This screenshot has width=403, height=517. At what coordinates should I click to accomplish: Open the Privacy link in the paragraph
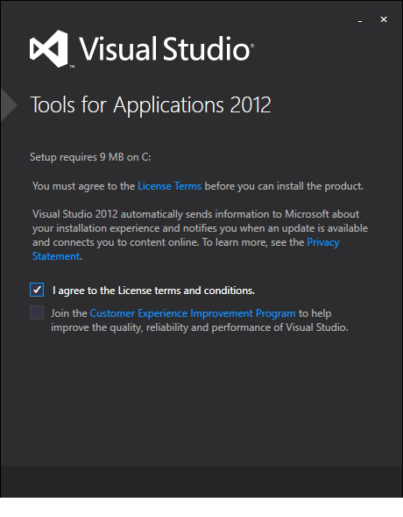tap(323, 242)
